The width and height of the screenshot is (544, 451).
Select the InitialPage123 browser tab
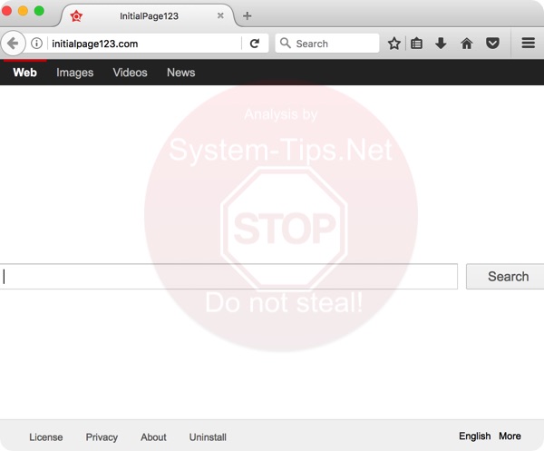pyautogui.click(x=145, y=15)
